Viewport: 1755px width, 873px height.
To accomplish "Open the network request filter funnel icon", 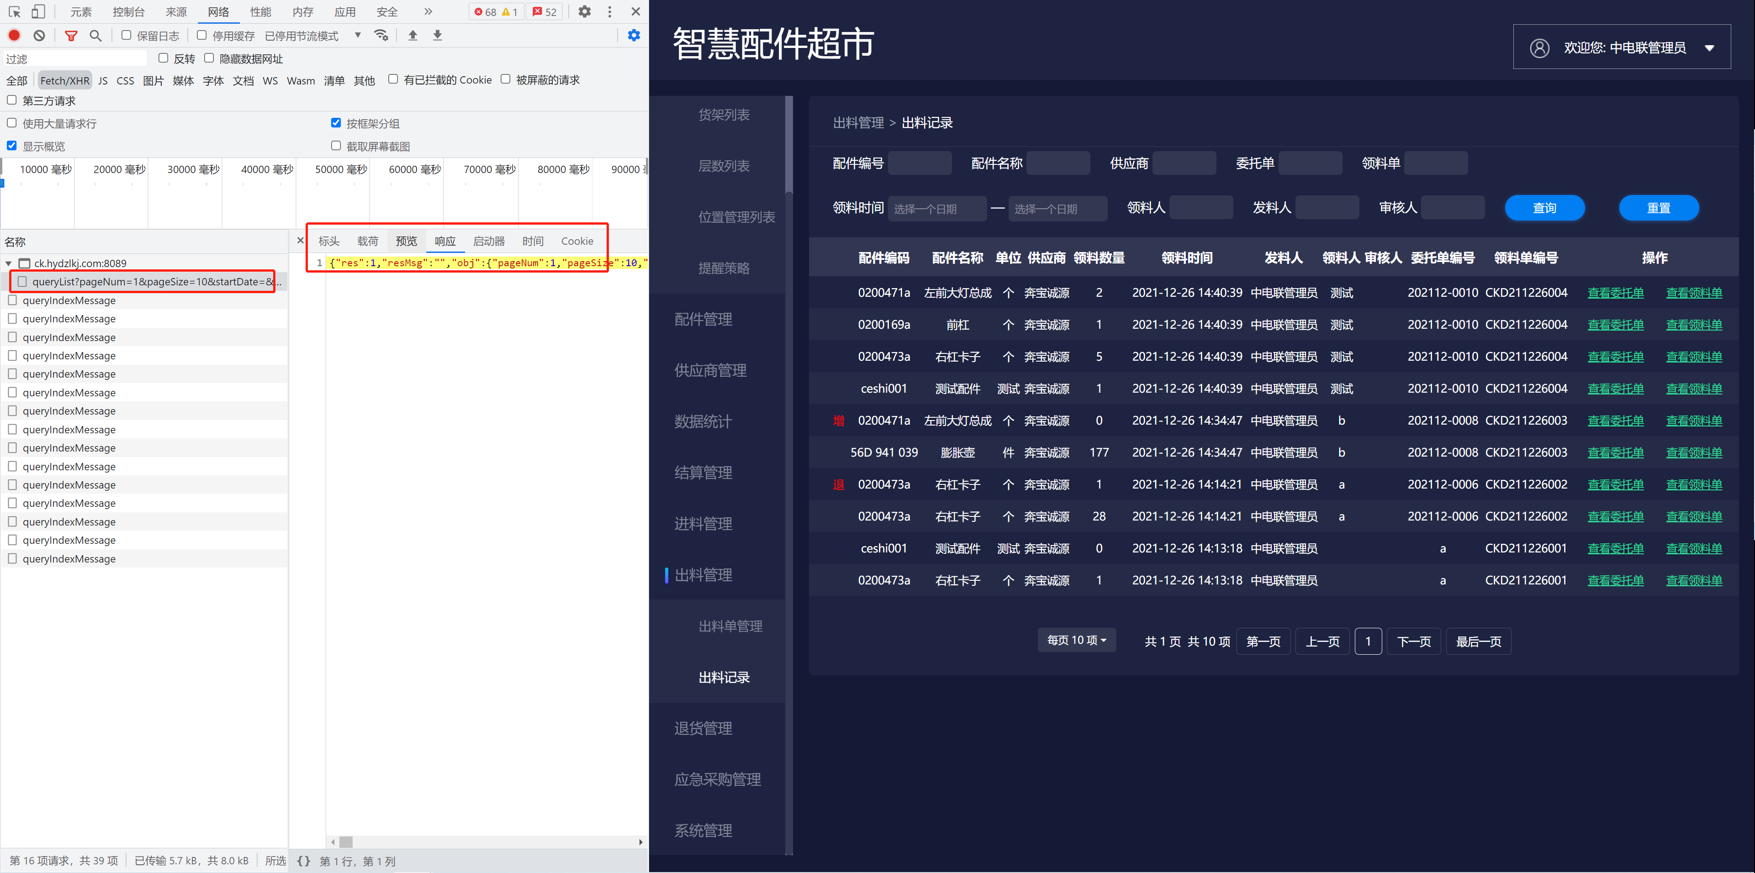I will point(71,35).
